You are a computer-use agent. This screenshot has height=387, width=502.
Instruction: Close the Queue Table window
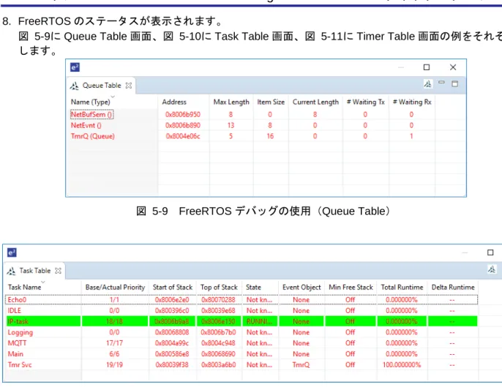453,67
